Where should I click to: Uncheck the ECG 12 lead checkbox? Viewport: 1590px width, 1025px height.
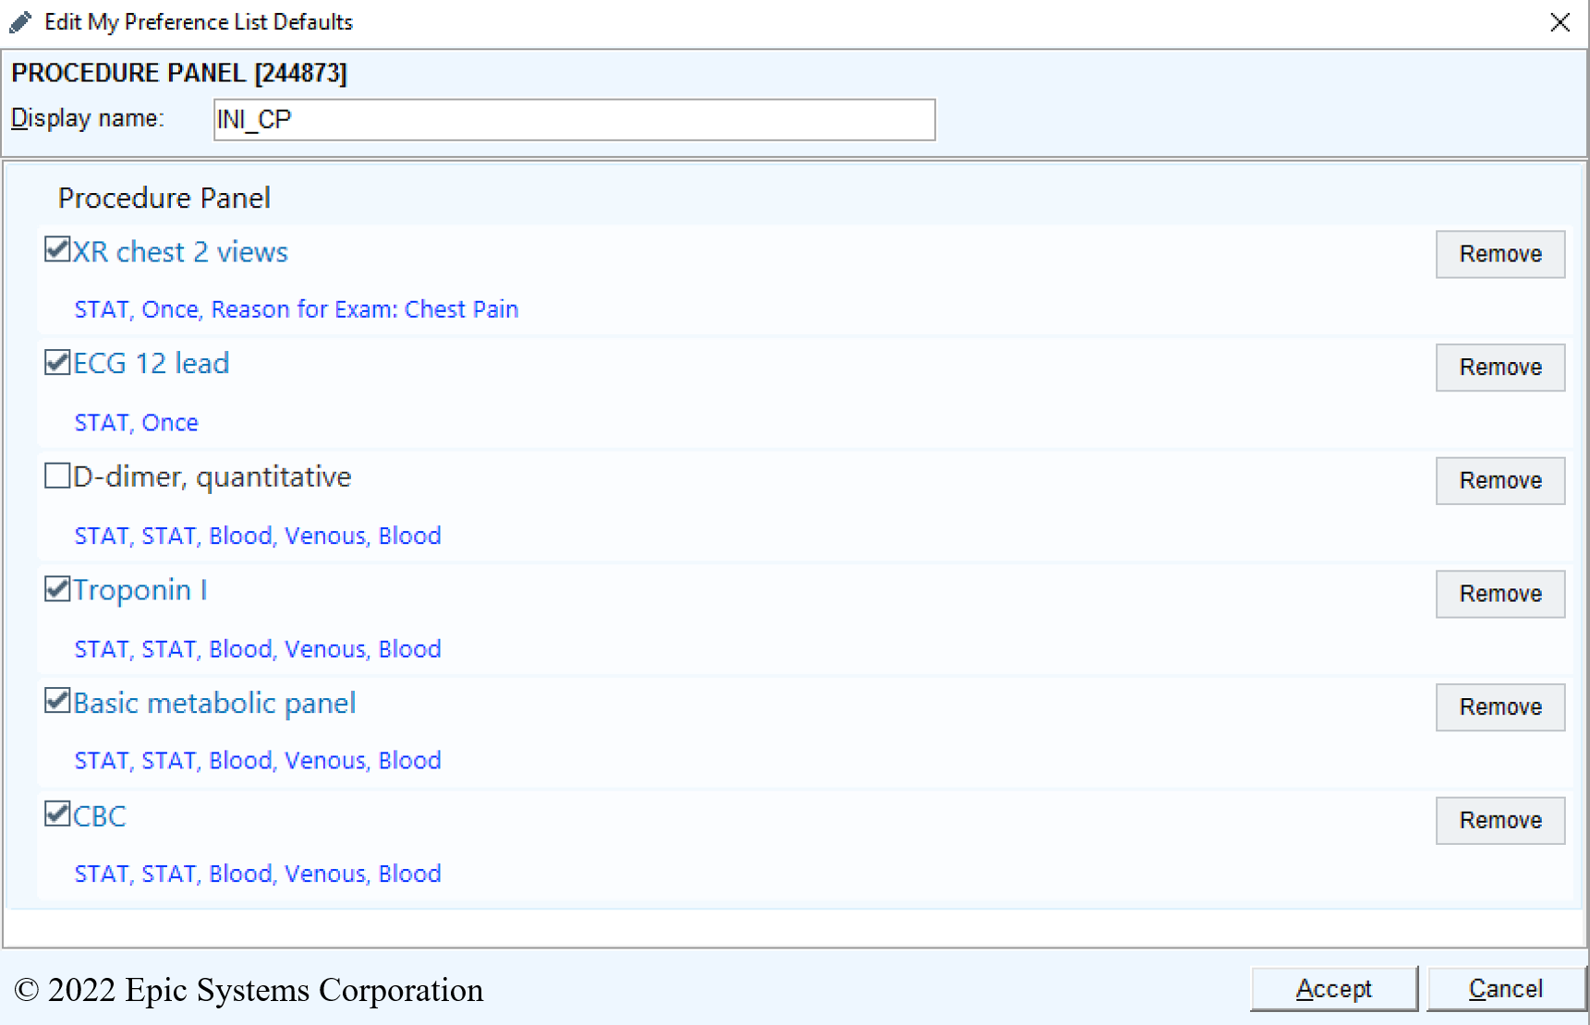pos(57,362)
